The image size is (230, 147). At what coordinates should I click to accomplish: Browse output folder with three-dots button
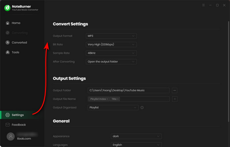(x=174, y=90)
